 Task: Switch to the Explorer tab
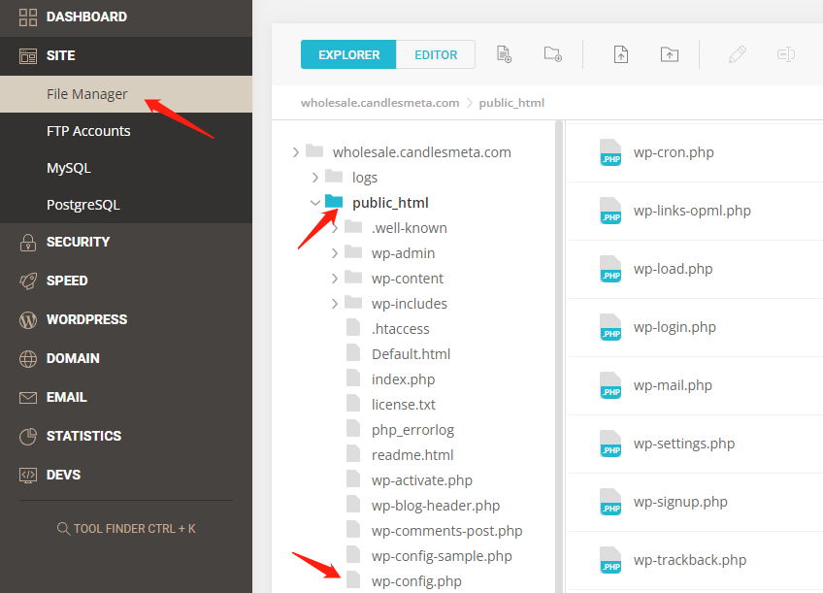(x=348, y=54)
